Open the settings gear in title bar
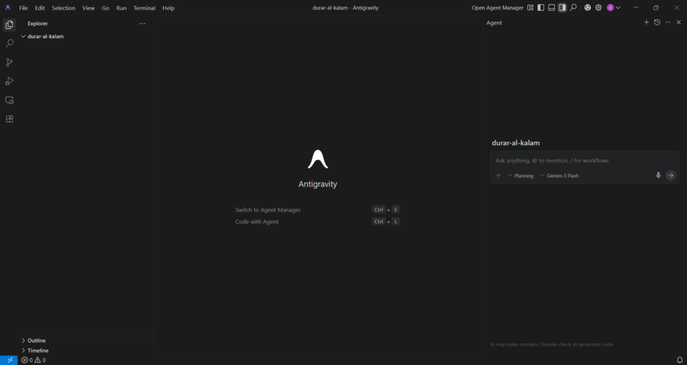 [x=598, y=8]
